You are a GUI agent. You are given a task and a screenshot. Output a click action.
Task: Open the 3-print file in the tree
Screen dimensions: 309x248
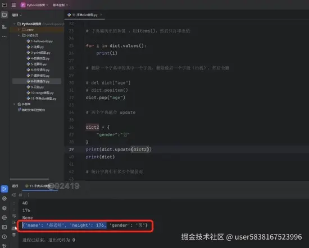click(40, 53)
